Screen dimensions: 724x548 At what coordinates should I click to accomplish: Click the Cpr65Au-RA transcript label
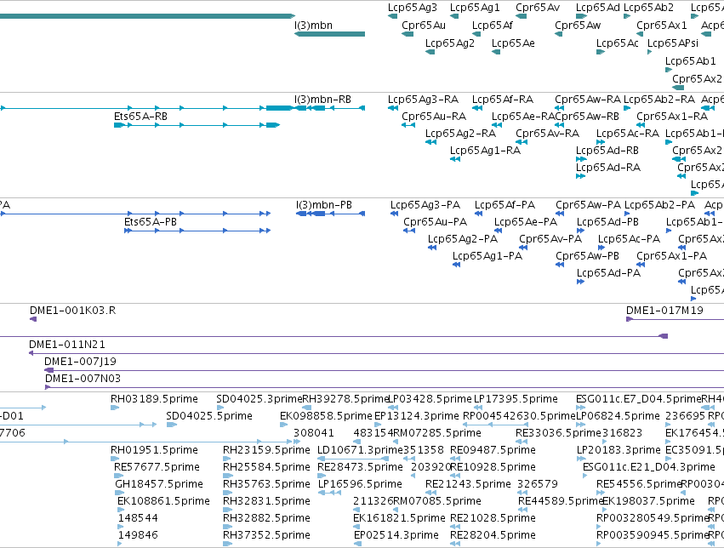(x=434, y=117)
